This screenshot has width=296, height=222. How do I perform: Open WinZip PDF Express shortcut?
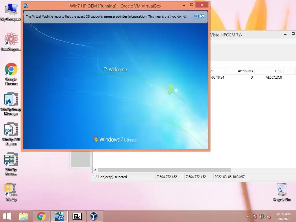(11, 134)
